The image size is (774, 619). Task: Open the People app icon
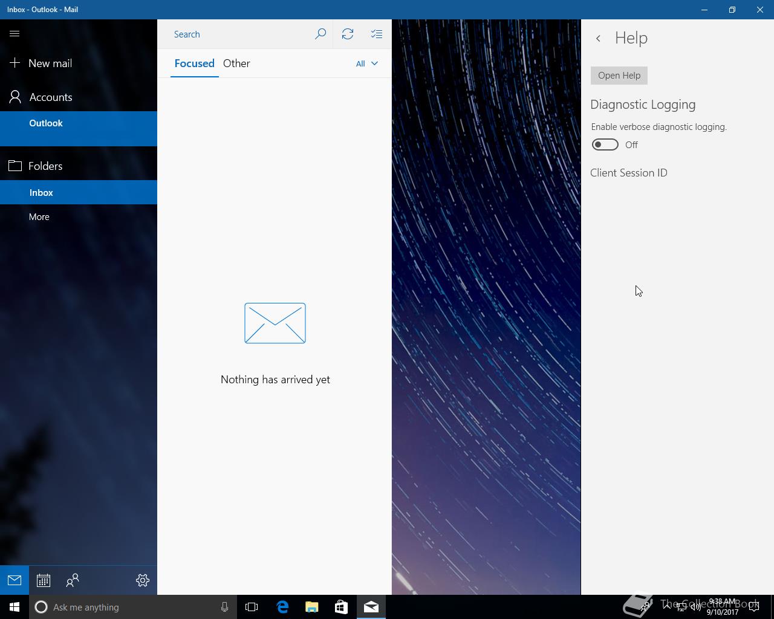click(73, 580)
